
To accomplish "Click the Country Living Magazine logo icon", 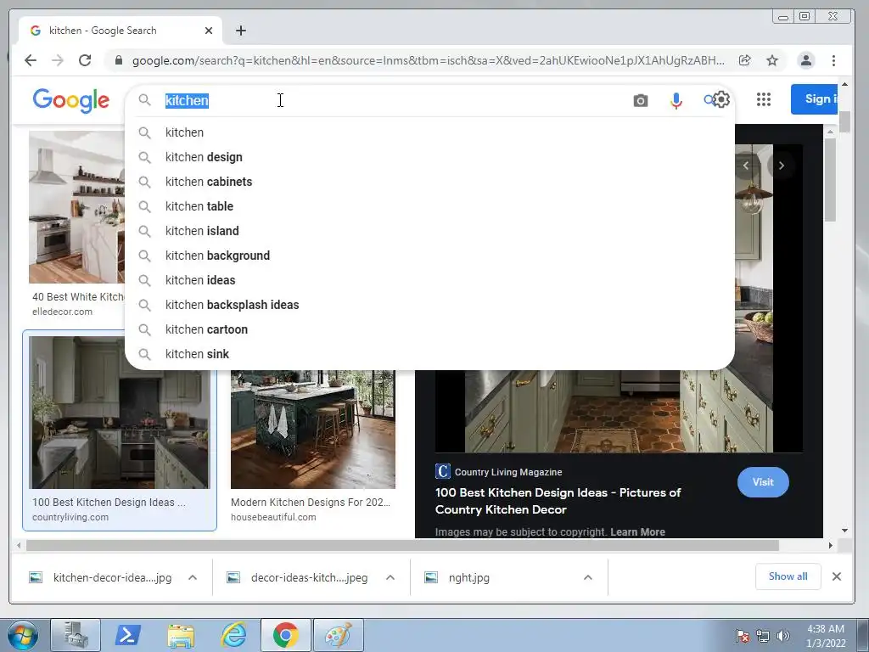I will click(442, 471).
